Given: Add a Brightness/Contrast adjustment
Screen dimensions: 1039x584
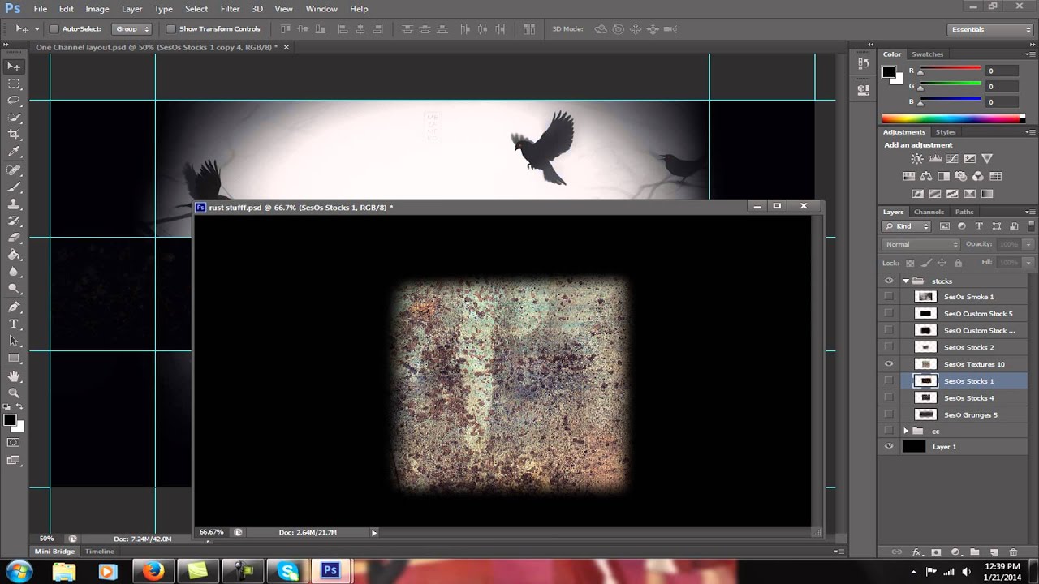Looking at the screenshot, I should click(x=917, y=159).
